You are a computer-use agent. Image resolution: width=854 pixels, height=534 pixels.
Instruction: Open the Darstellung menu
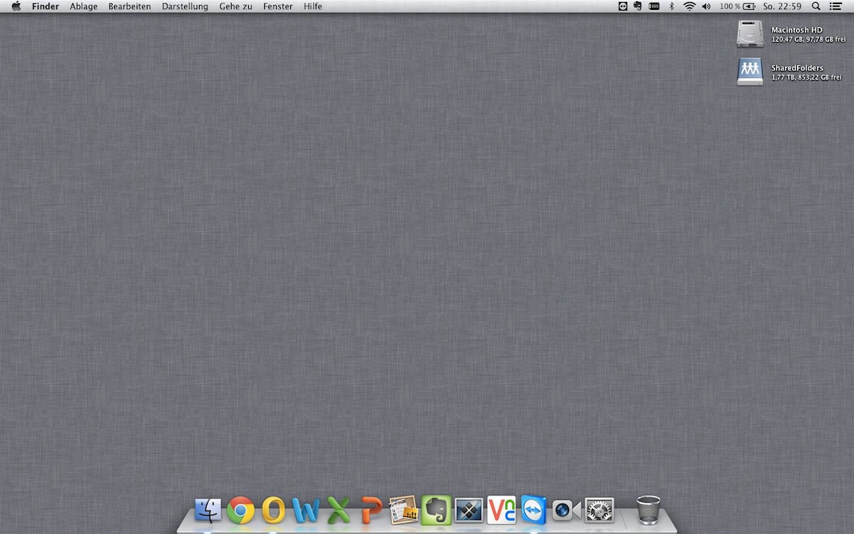[x=185, y=7]
